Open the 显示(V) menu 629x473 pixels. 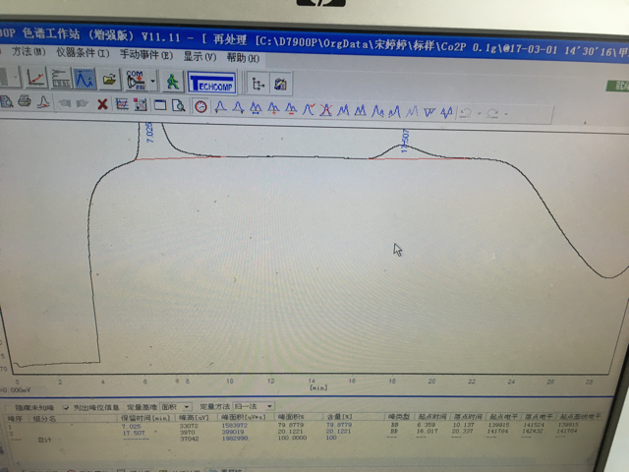[x=200, y=56]
